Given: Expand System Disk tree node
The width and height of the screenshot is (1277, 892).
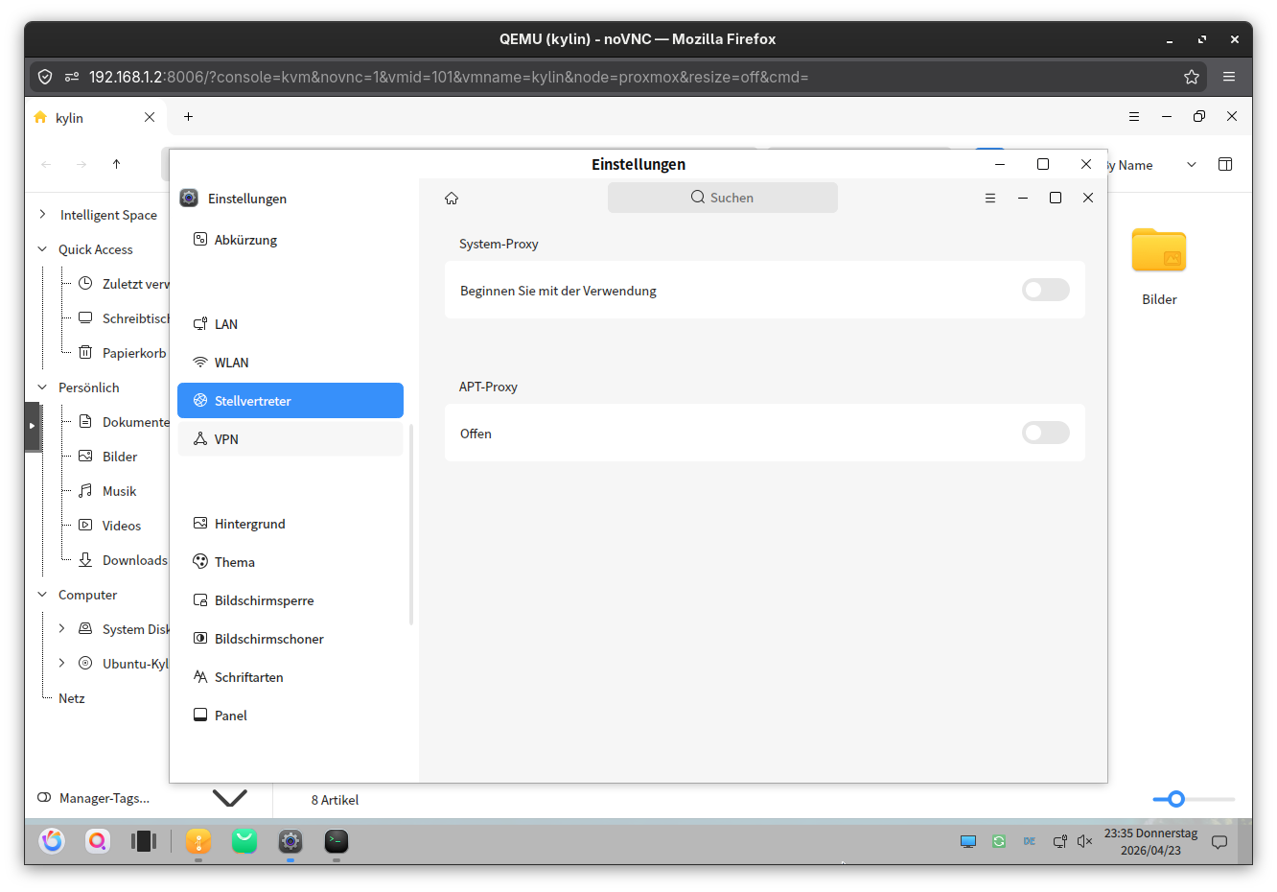Looking at the screenshot, I should point(61,628).
